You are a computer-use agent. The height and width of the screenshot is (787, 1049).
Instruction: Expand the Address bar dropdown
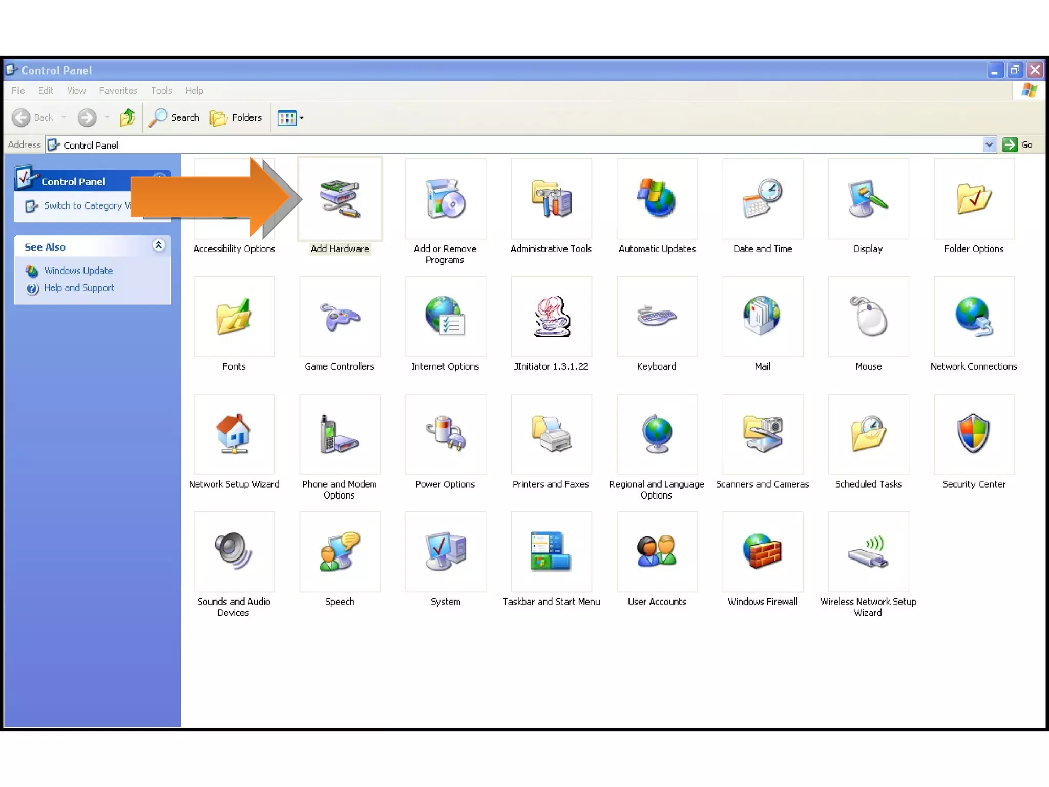989,145
